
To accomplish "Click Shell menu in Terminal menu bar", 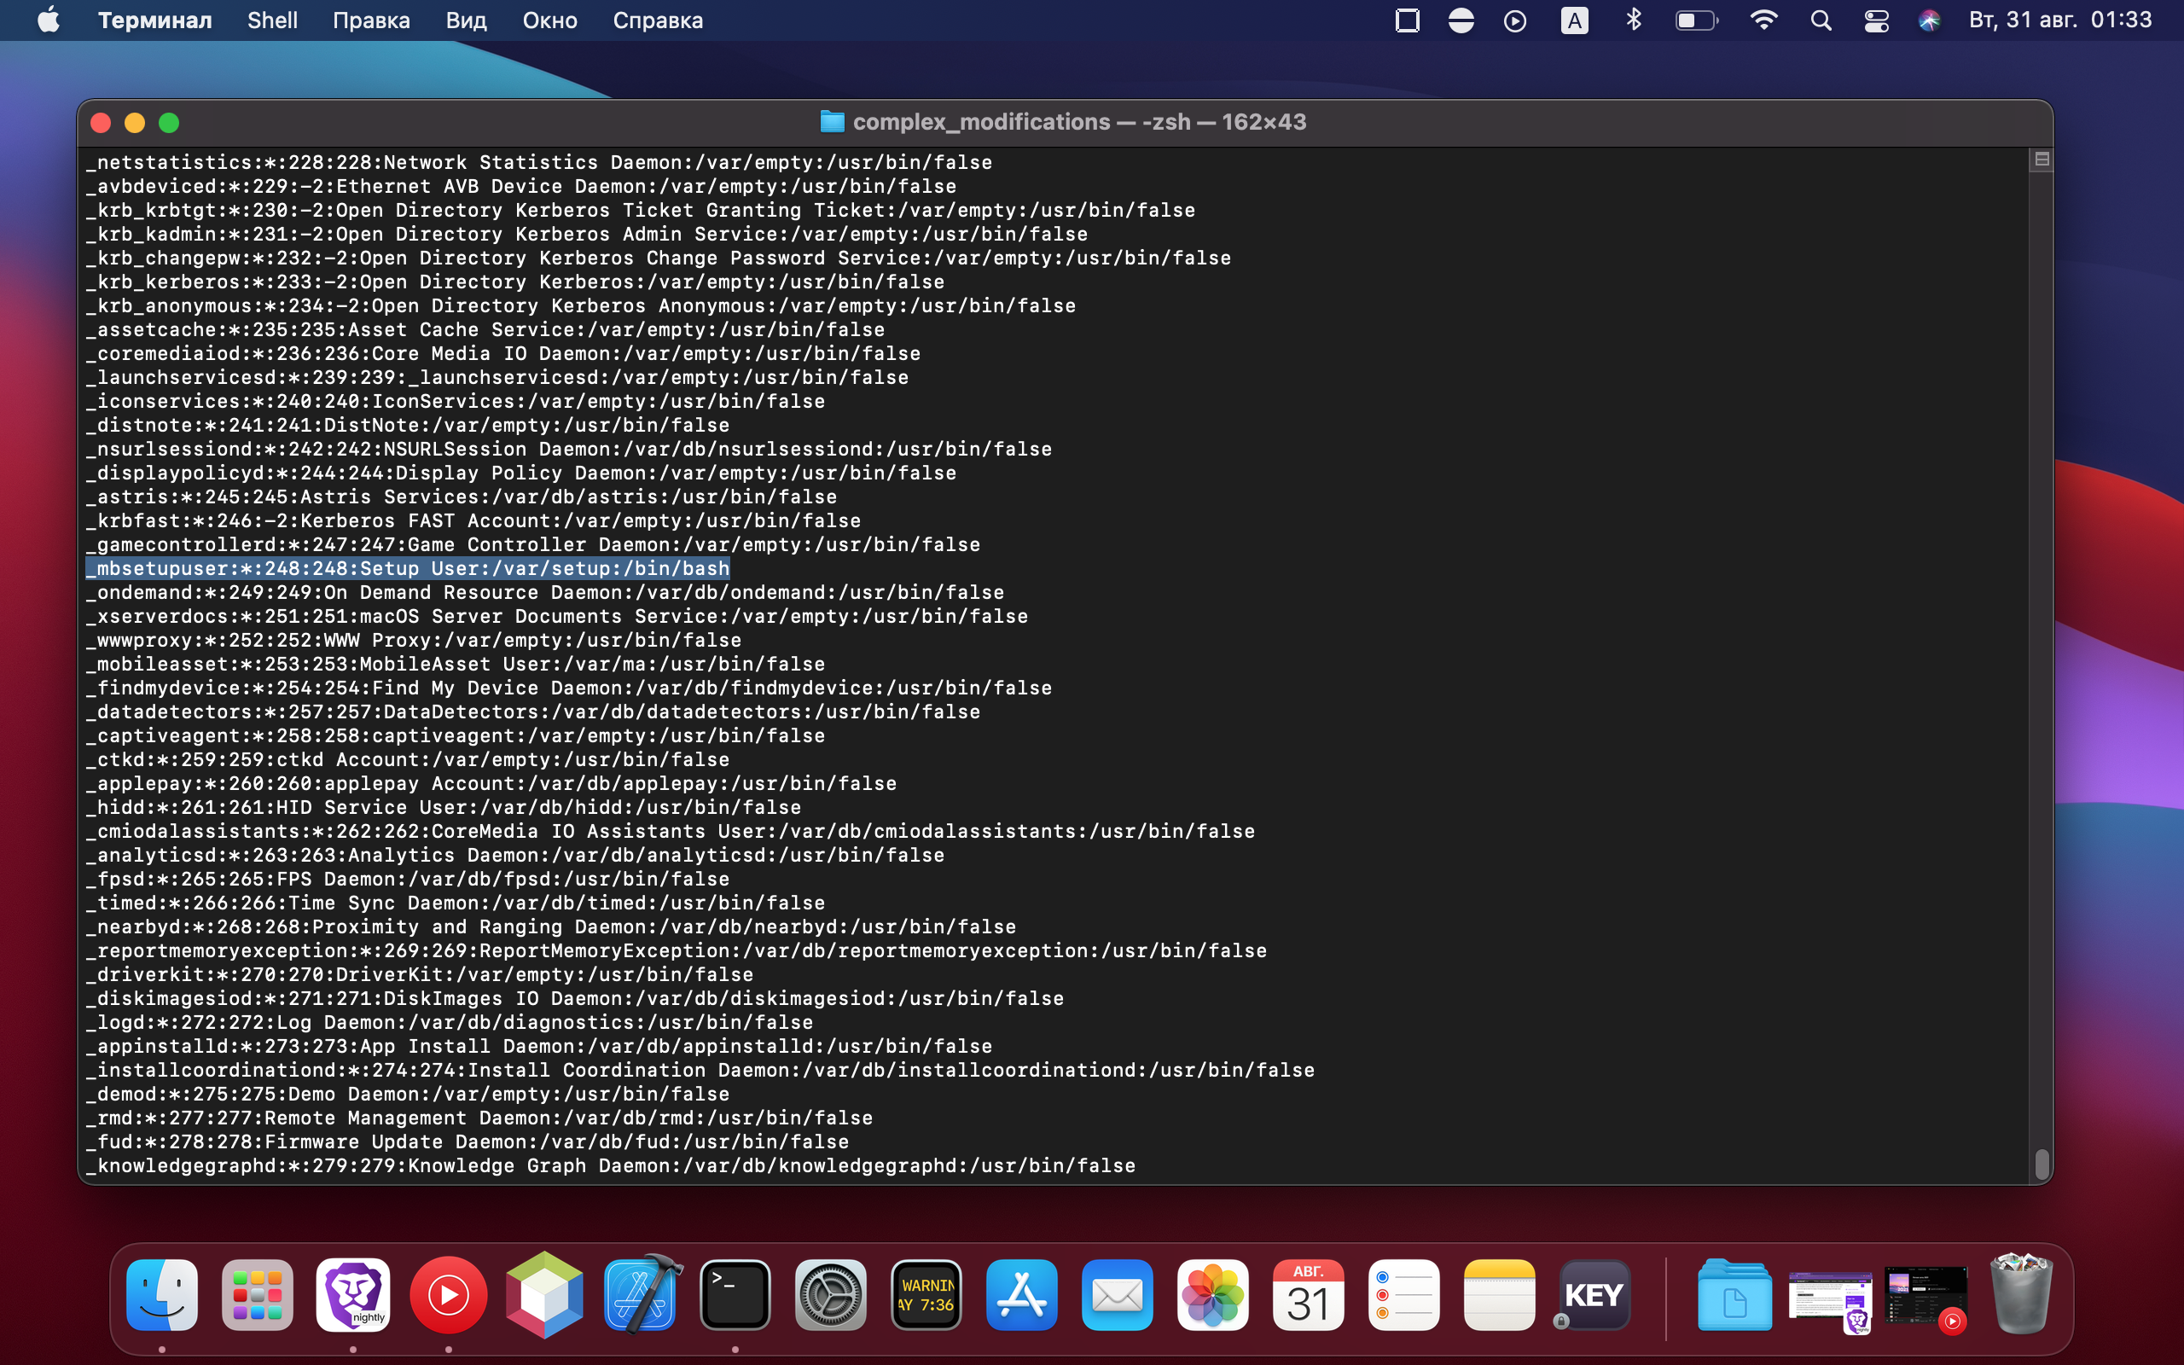I will 274,20.
